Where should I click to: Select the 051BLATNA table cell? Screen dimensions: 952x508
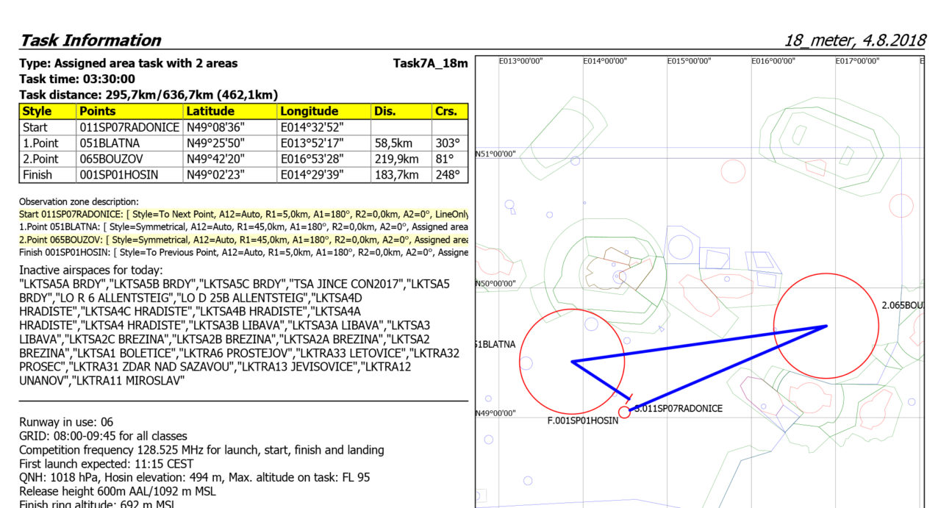click(x=110, y=143)
